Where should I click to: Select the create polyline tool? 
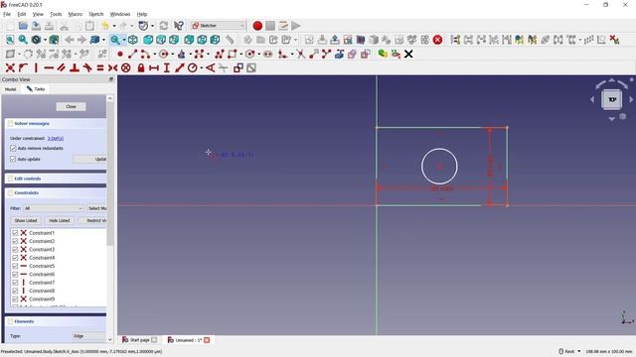click(x=220, y=54)
